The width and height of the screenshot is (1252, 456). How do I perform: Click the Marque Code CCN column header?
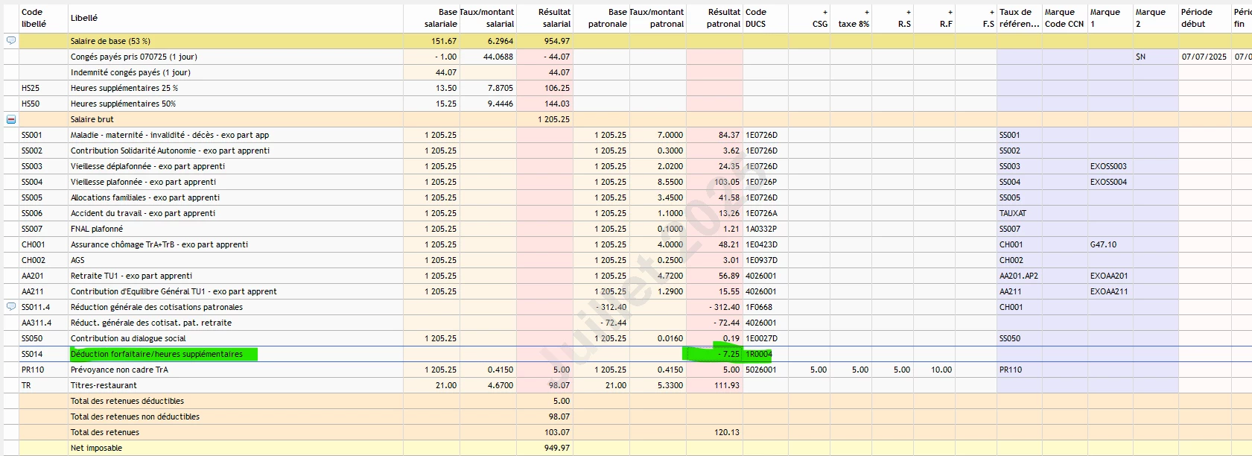coord(1064,18)
